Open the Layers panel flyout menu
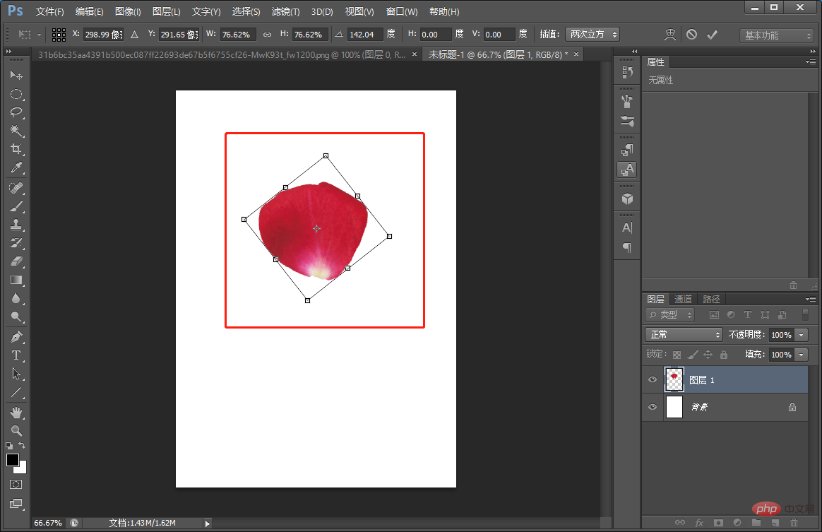Image resolution: width=822 pixels, height=532 pixels. pyautogui.click(x=811, y=299)
